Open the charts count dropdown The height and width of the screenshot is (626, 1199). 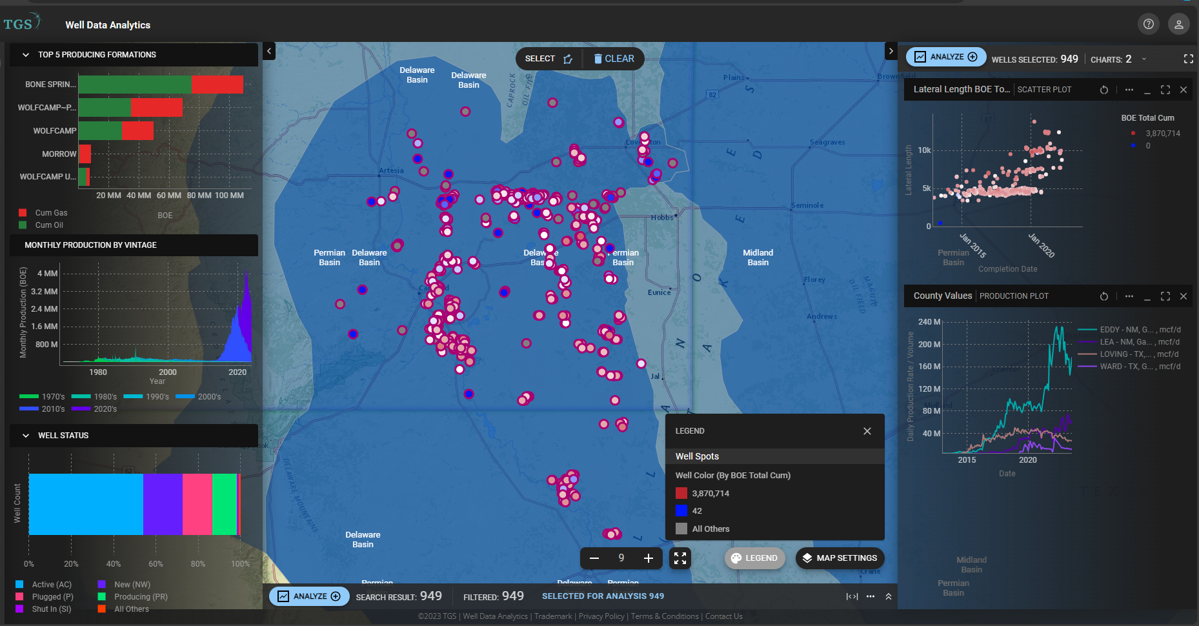click(1144, 59)
